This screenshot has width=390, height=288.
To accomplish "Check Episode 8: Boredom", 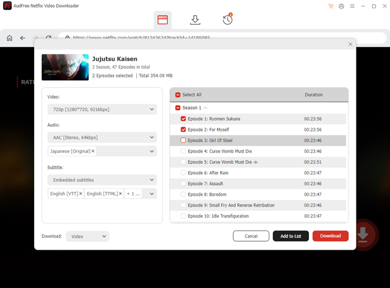I will click(x=184, y=195).
